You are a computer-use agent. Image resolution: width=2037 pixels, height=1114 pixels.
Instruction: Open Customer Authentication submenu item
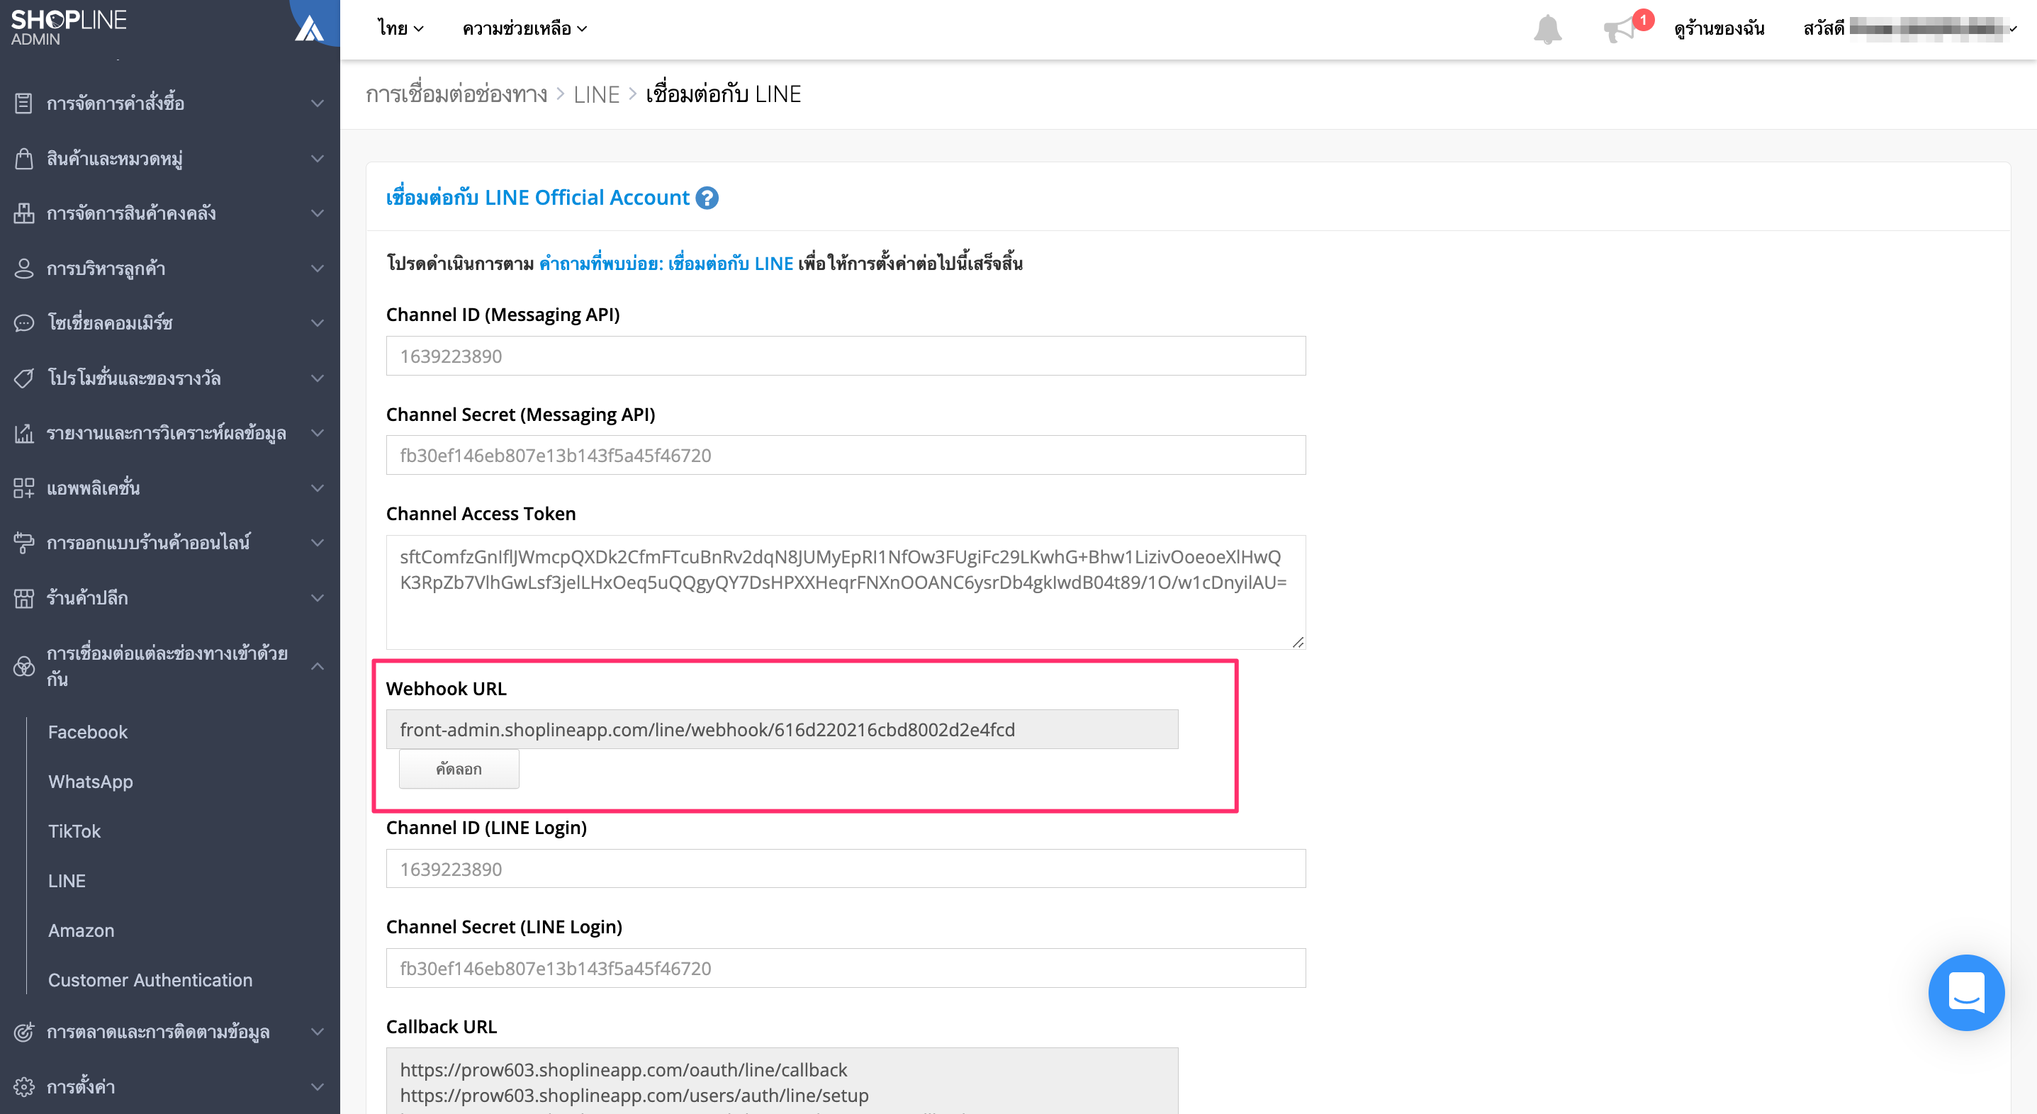[x=150, y=979]
